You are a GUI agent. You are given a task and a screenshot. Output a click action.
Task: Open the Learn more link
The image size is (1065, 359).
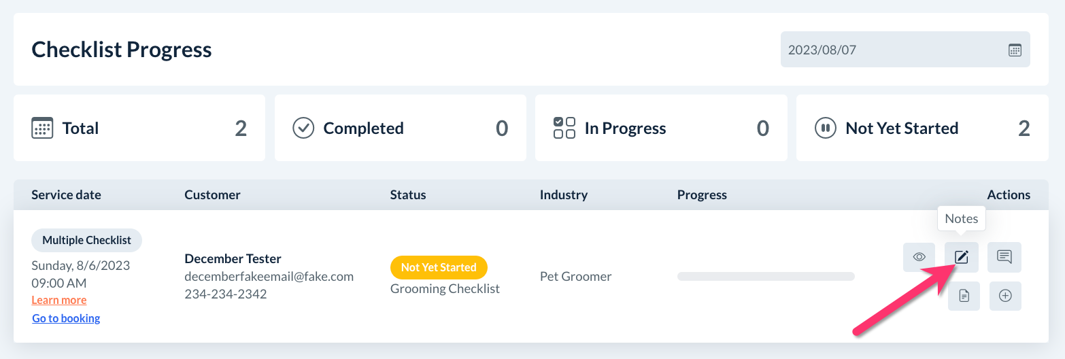(x=59, y=300)
